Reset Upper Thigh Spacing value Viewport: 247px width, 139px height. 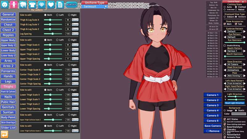75,59
